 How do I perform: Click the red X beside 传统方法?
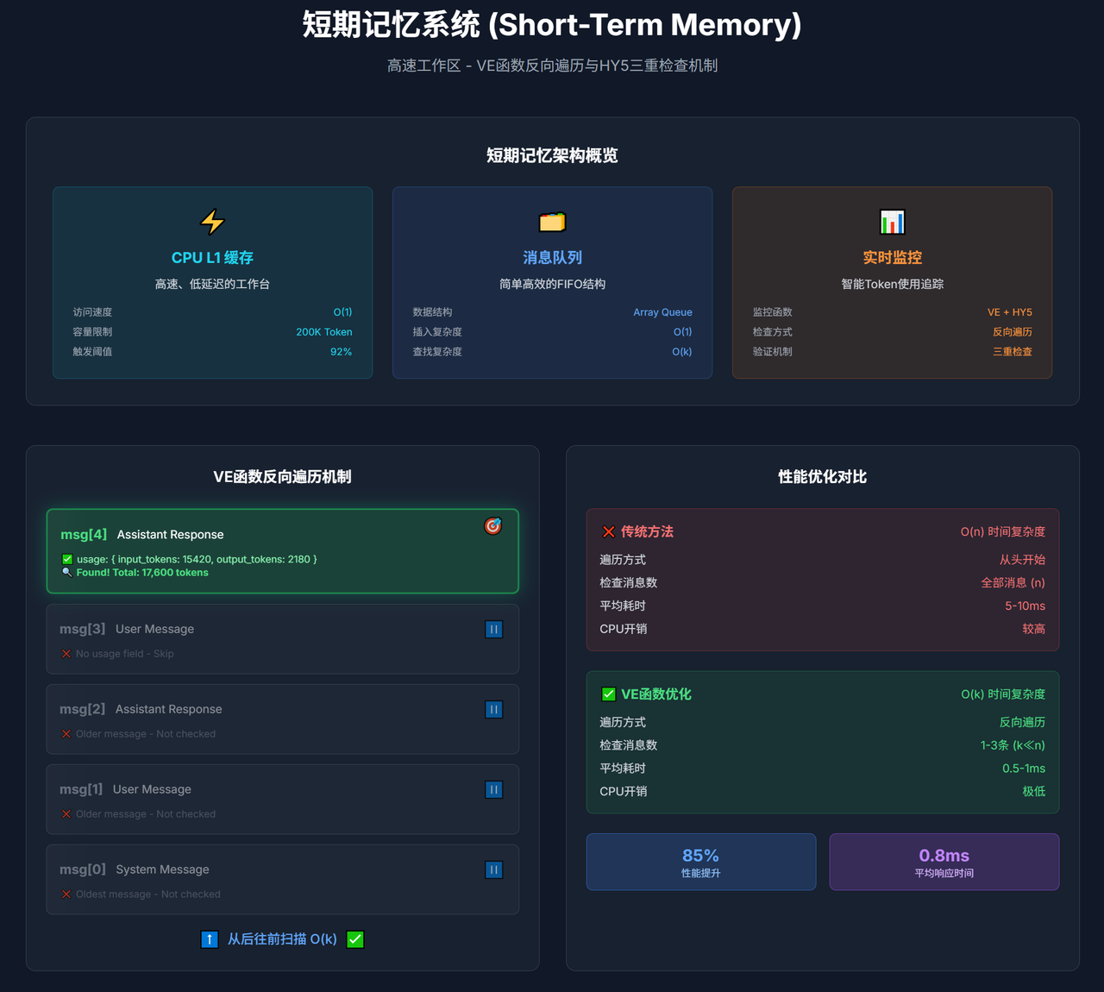[608, 532]
